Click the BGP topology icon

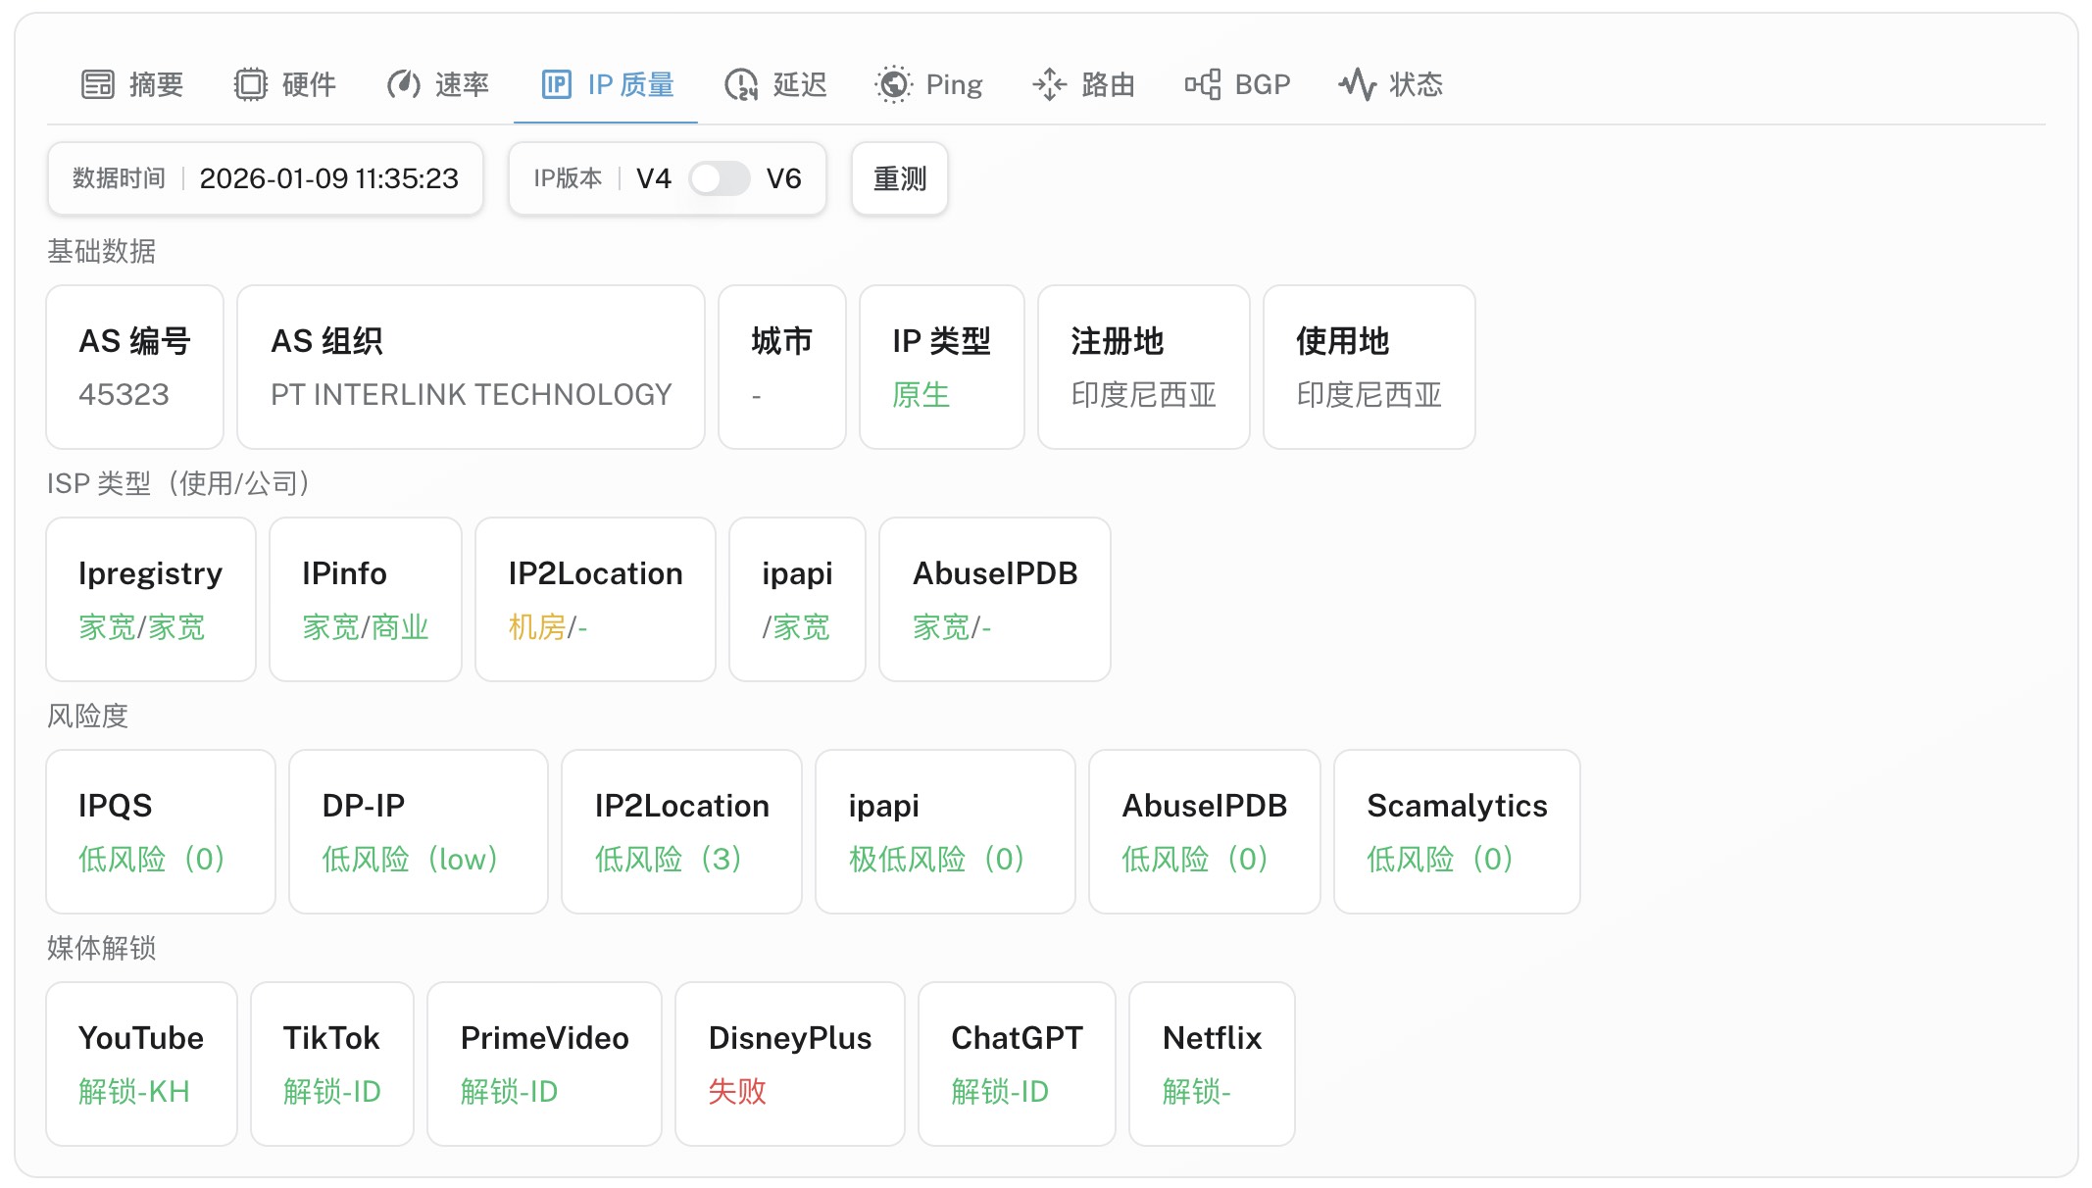point(1203,84)
